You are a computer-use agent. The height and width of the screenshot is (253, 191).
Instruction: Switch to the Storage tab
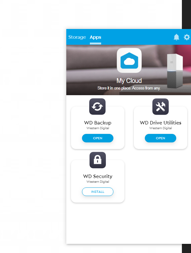point(77,37)
